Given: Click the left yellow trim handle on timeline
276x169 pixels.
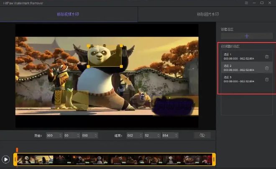Looking at the screenshot, I should (x=15, y=159).
